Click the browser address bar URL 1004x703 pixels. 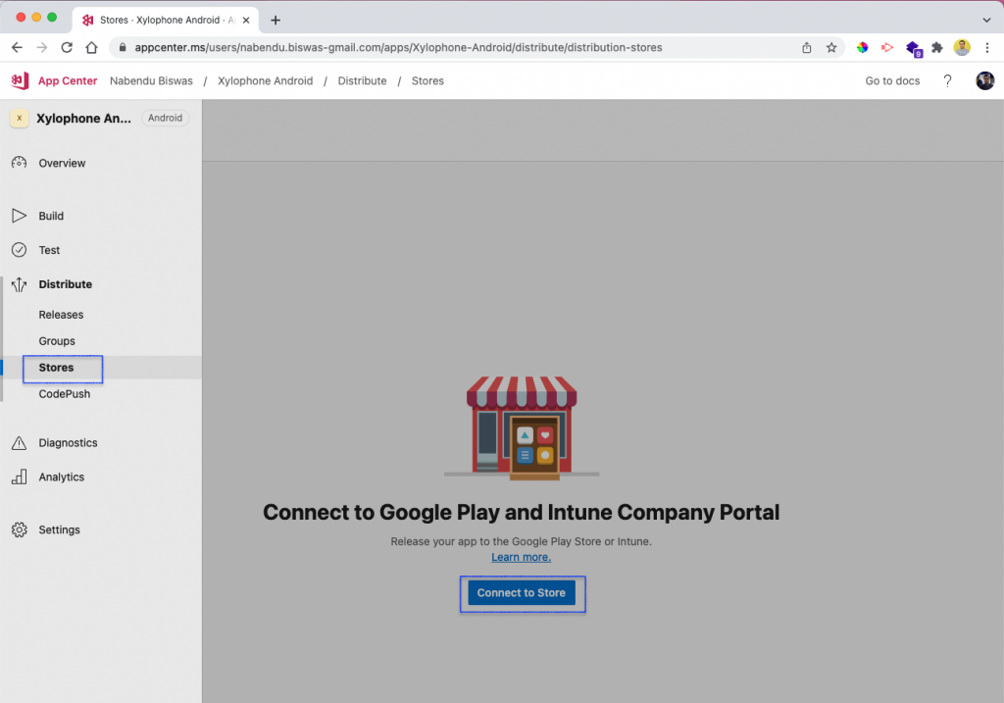(x=398, y=47)
